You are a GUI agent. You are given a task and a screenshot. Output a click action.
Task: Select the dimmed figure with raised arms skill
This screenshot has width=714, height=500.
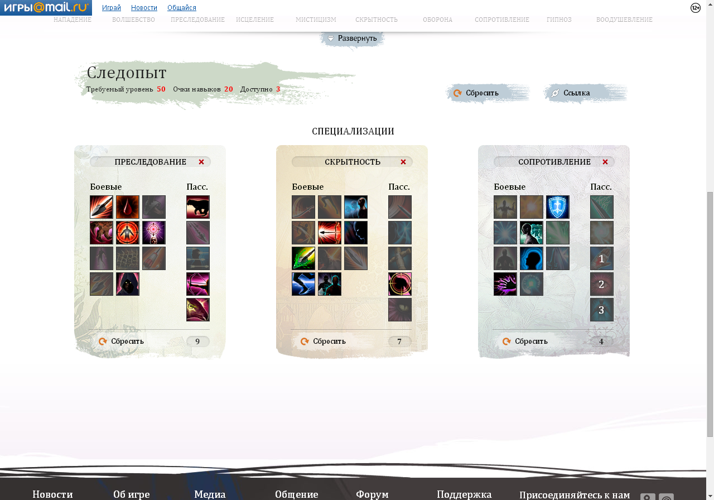505,207
